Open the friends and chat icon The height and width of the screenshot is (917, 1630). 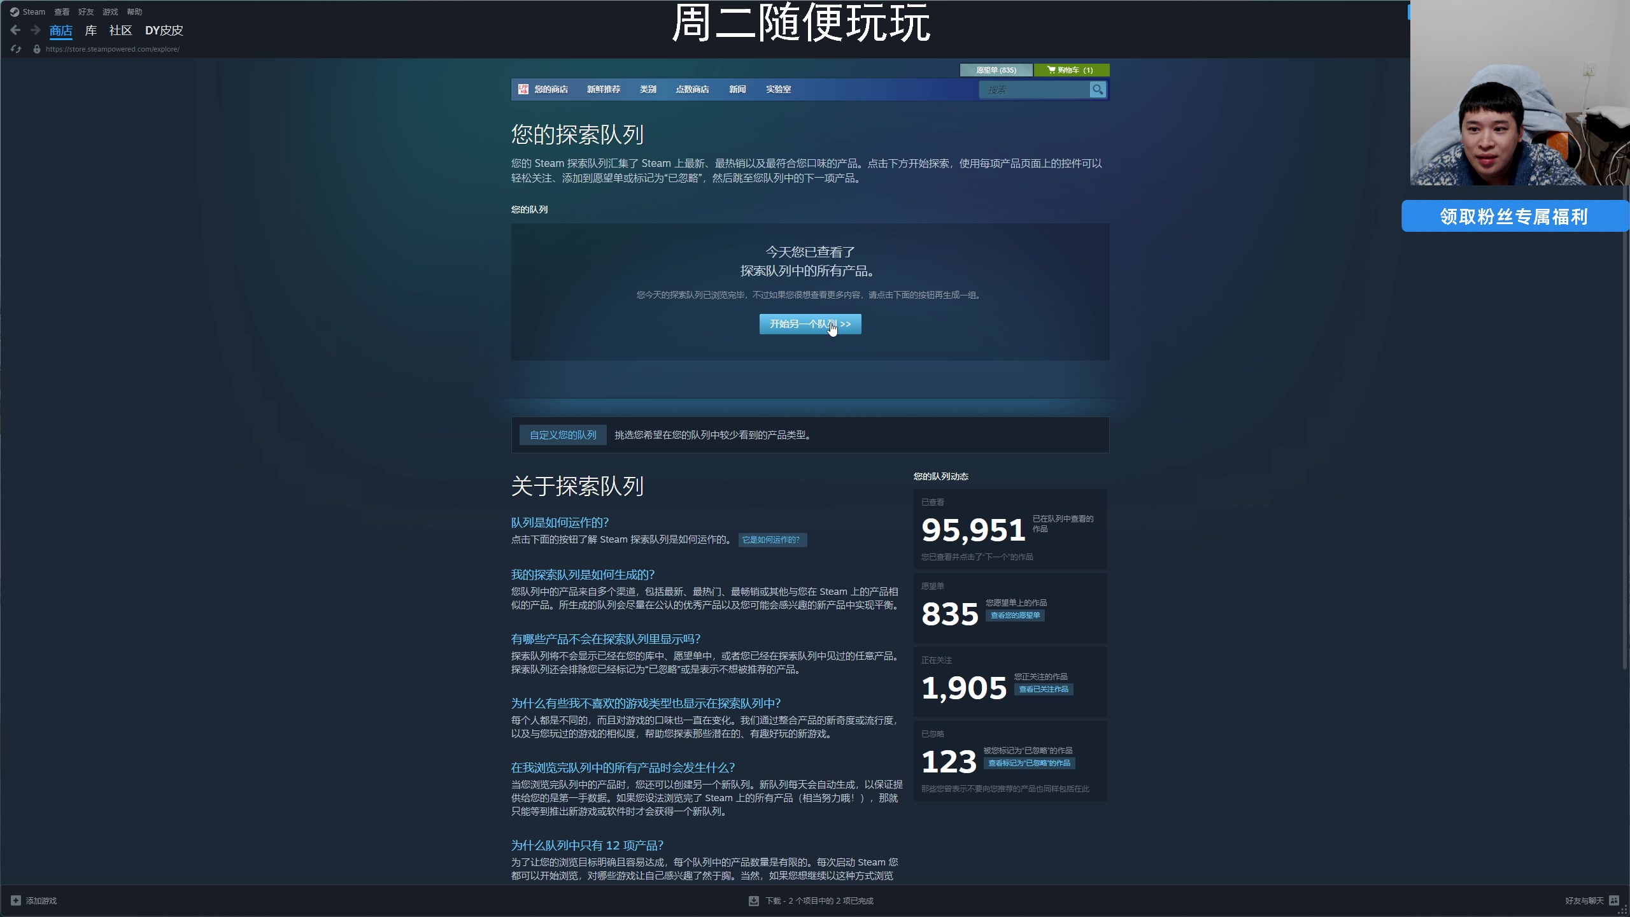click(x=1613, y=900)
